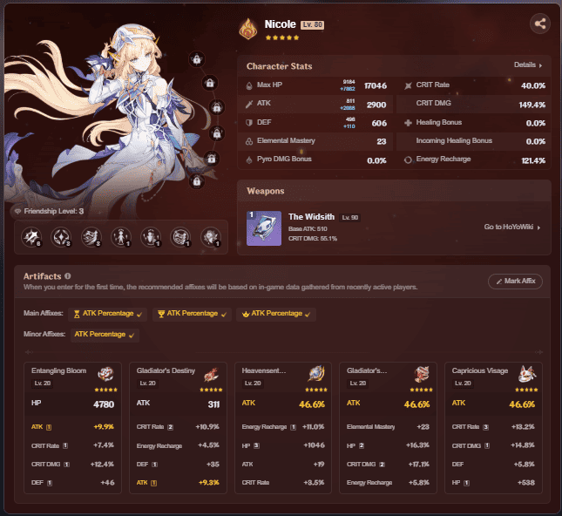The height and width of the screenshot is (516, 562).
Task: Click the Nicole Lv. 80 level badge
Action: coord(312,24)
